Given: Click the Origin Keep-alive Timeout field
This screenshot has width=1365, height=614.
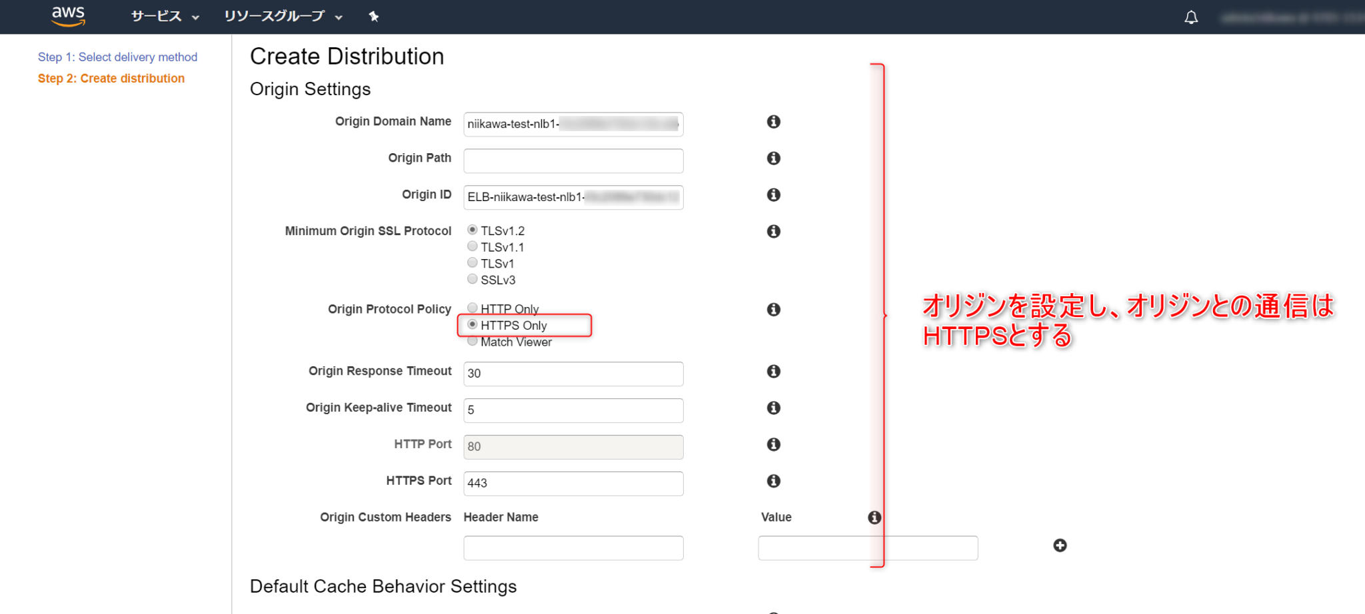Looking at the screenshot, I should tap(573, 410).
